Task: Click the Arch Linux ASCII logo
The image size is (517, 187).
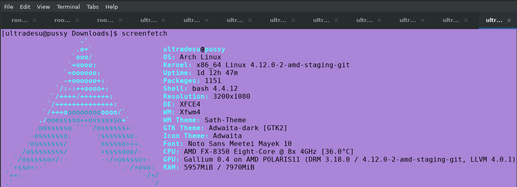Action: [83, 112]
